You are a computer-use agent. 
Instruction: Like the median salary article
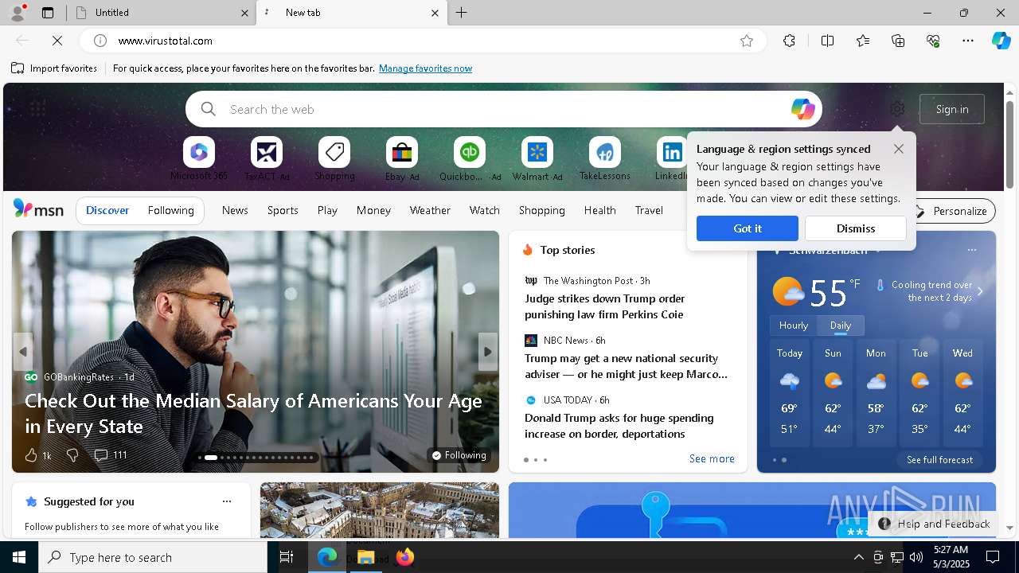(31, 455)
